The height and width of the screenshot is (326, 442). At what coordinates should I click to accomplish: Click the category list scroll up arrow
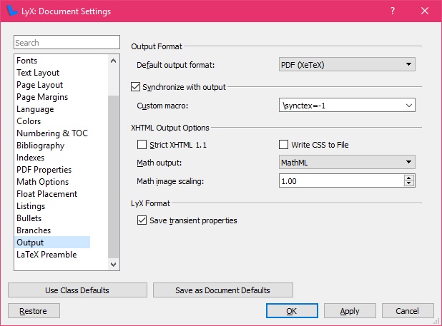pyautogui.click(x=113, y=61)
